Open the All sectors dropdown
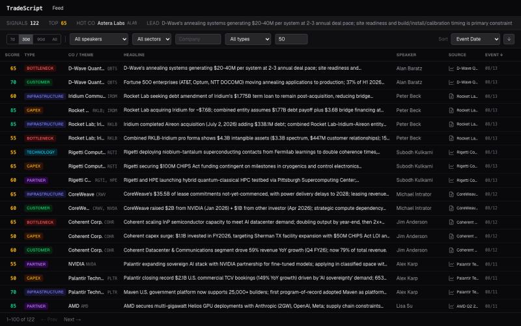The height and width of the screenshot is (326, 521). 152,39
